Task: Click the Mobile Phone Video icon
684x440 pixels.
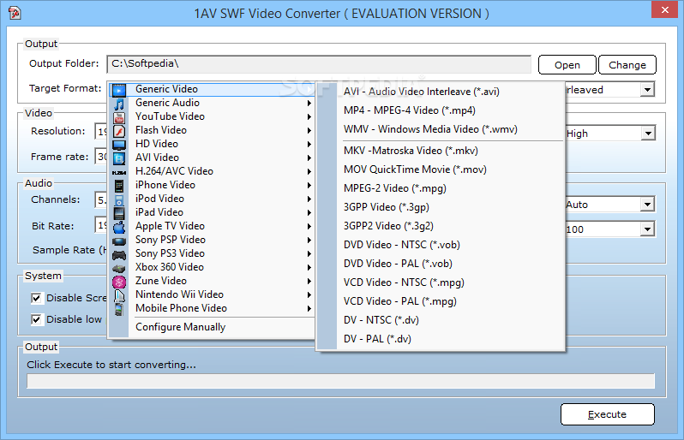Action: coord(119,309)
